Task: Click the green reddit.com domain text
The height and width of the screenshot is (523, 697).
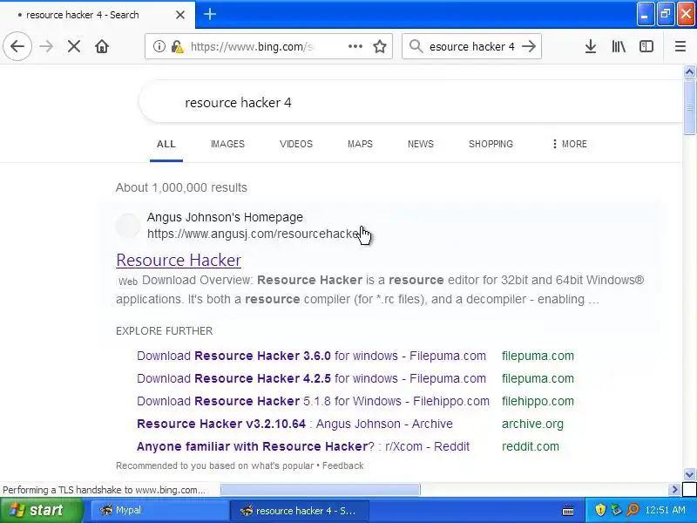Action: click(x=531, y=446)
